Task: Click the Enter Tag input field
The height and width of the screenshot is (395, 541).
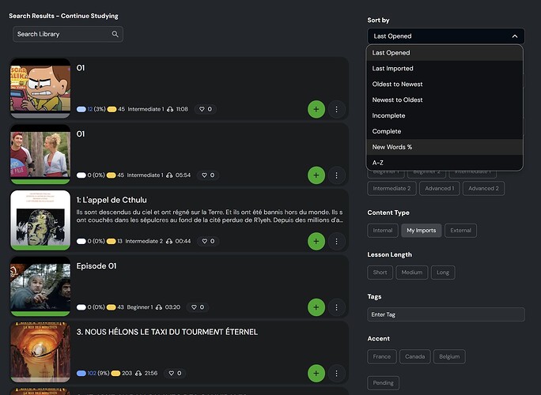Action: 445,314
